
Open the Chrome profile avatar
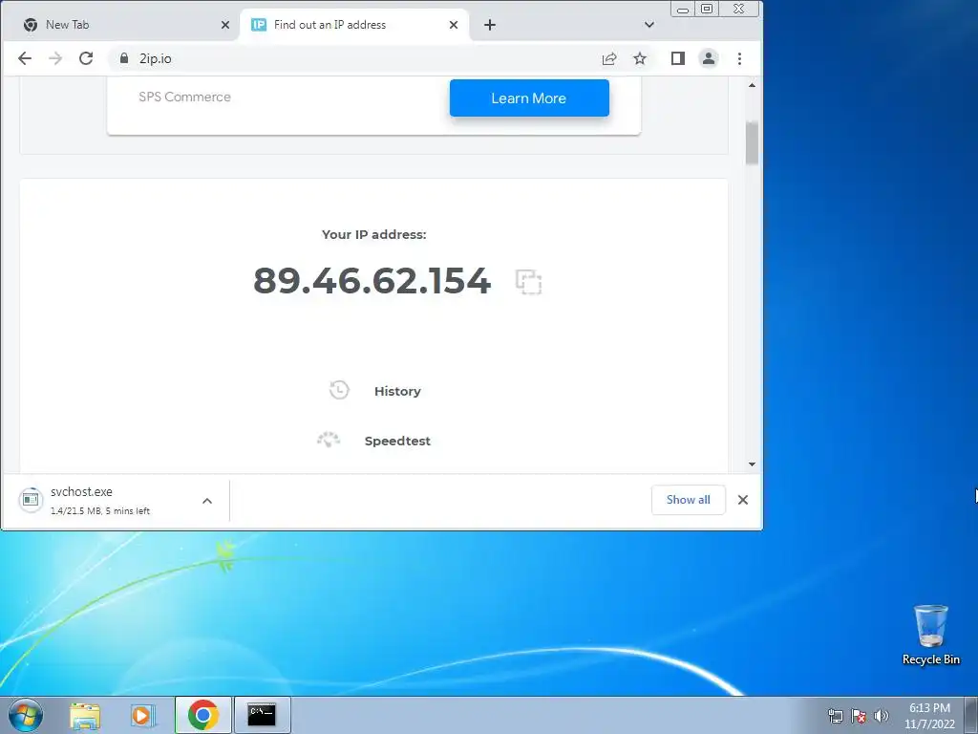(x=709, y=58)
